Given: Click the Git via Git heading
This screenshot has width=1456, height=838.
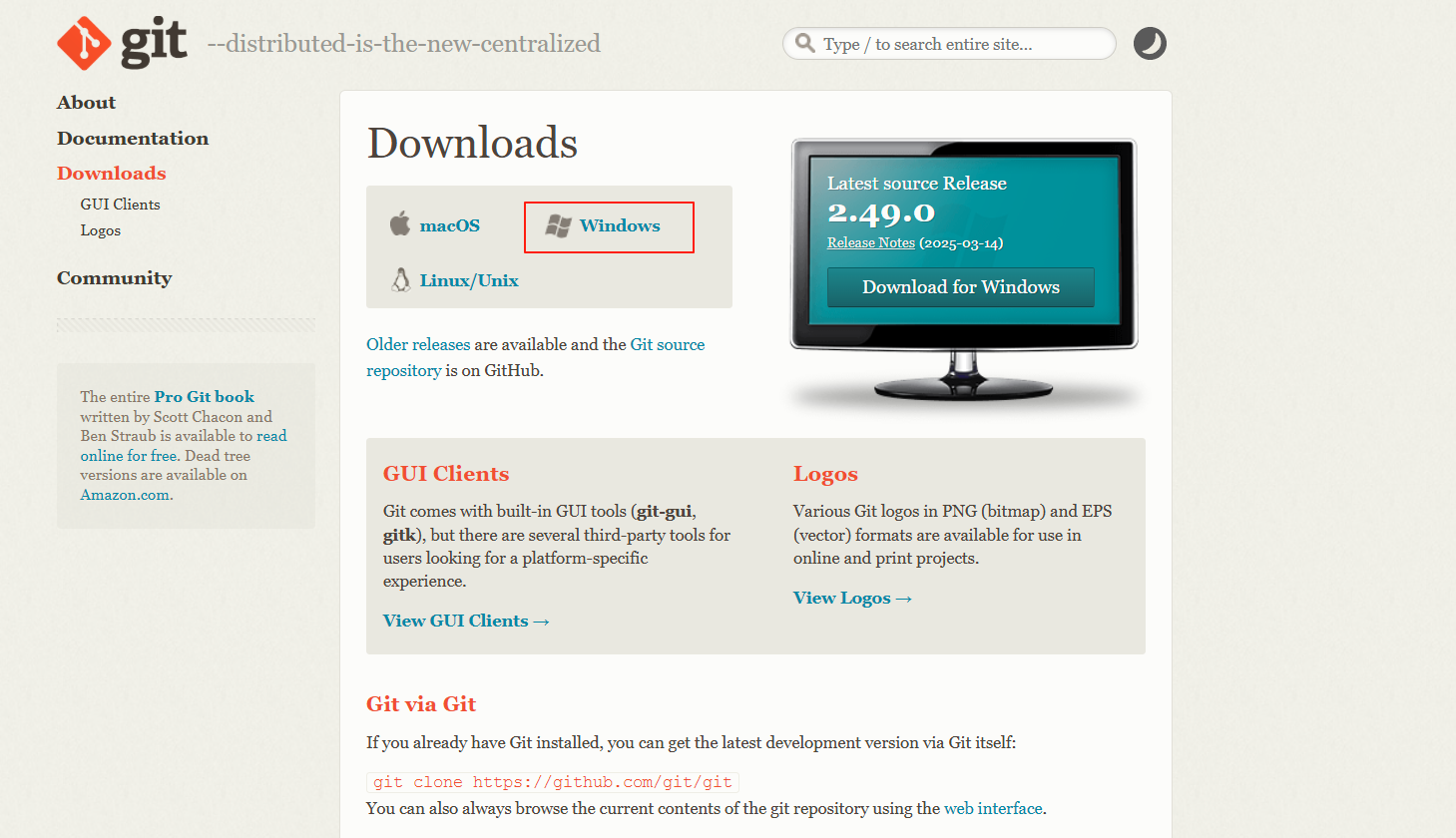Looking at the screenshot, I should tap(421, 704).
